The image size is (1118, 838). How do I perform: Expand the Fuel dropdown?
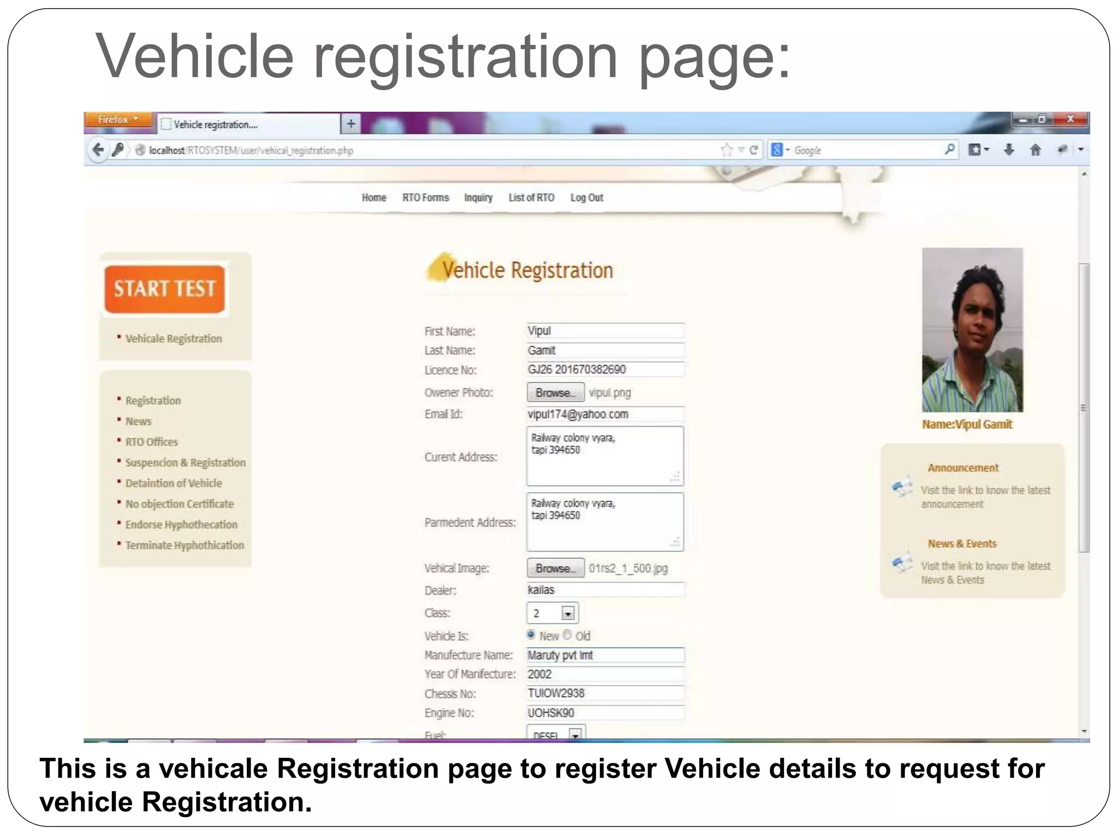(556, 733)
